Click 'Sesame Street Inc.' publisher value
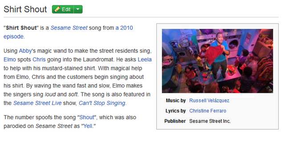Screen dimensions: 285x160 (x=210, y=121)
